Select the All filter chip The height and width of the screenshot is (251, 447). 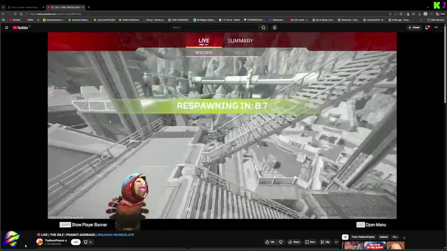345,237
